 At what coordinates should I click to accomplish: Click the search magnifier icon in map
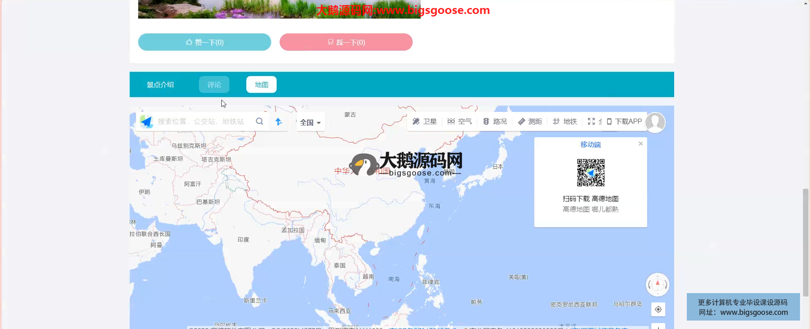tap(259, 122)
